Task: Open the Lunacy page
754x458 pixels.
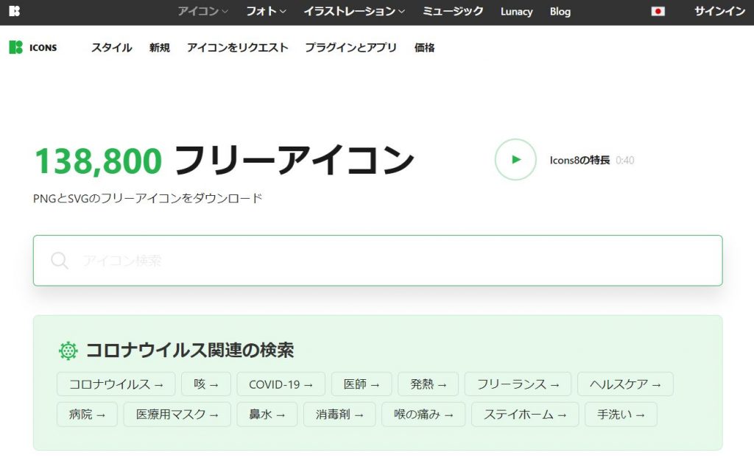Action: [x=516, y=11]
